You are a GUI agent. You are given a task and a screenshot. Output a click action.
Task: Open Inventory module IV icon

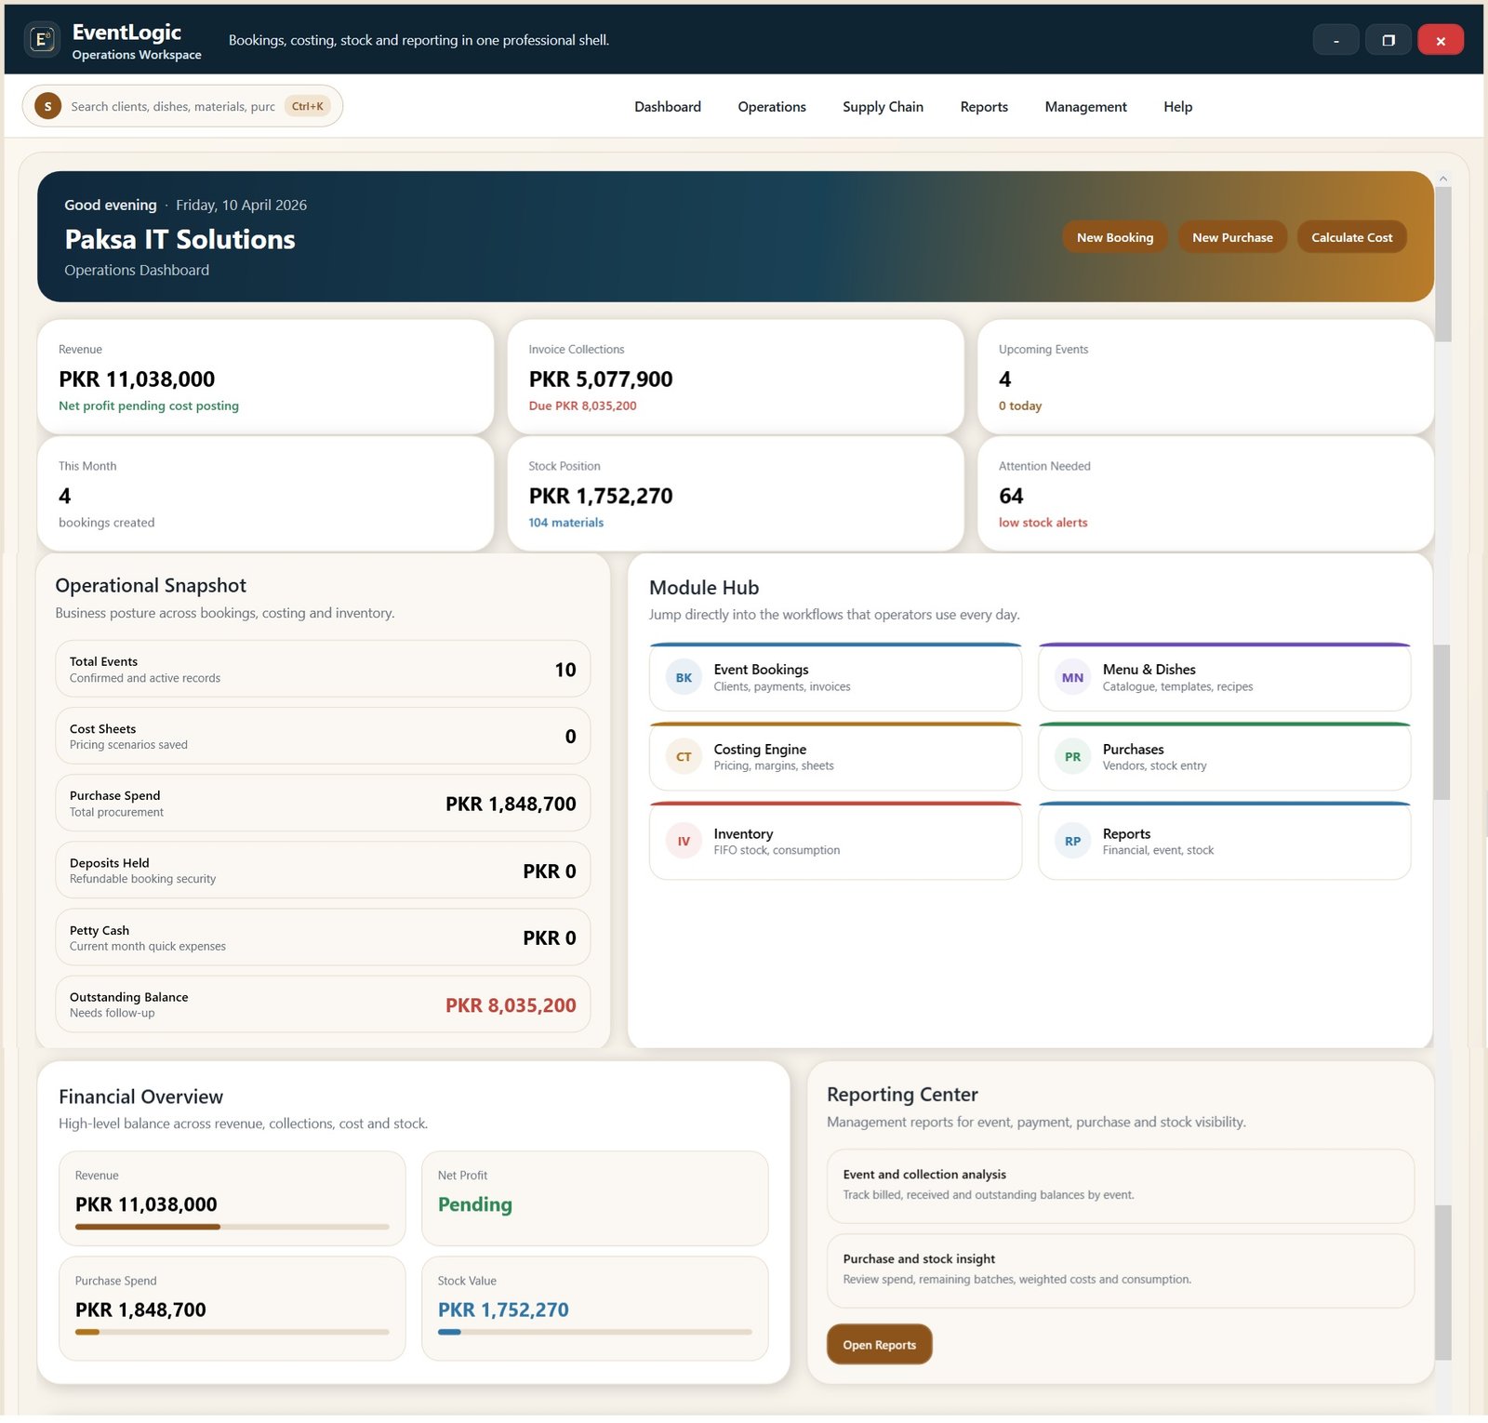pos(684,842)
